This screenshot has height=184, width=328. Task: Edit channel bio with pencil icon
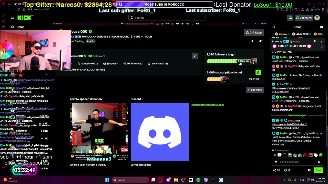click(195, 56)
